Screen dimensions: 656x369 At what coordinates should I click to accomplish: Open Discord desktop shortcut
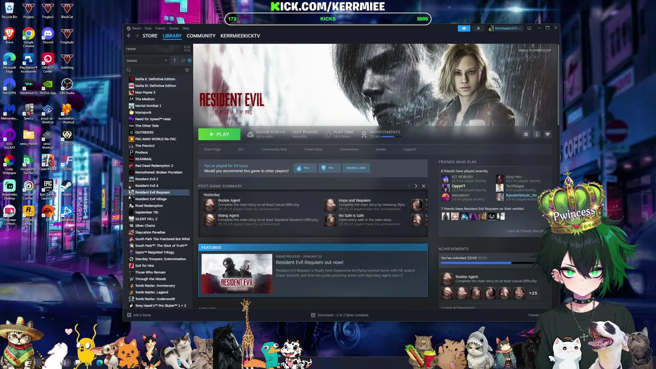click(x=48, y=37)
